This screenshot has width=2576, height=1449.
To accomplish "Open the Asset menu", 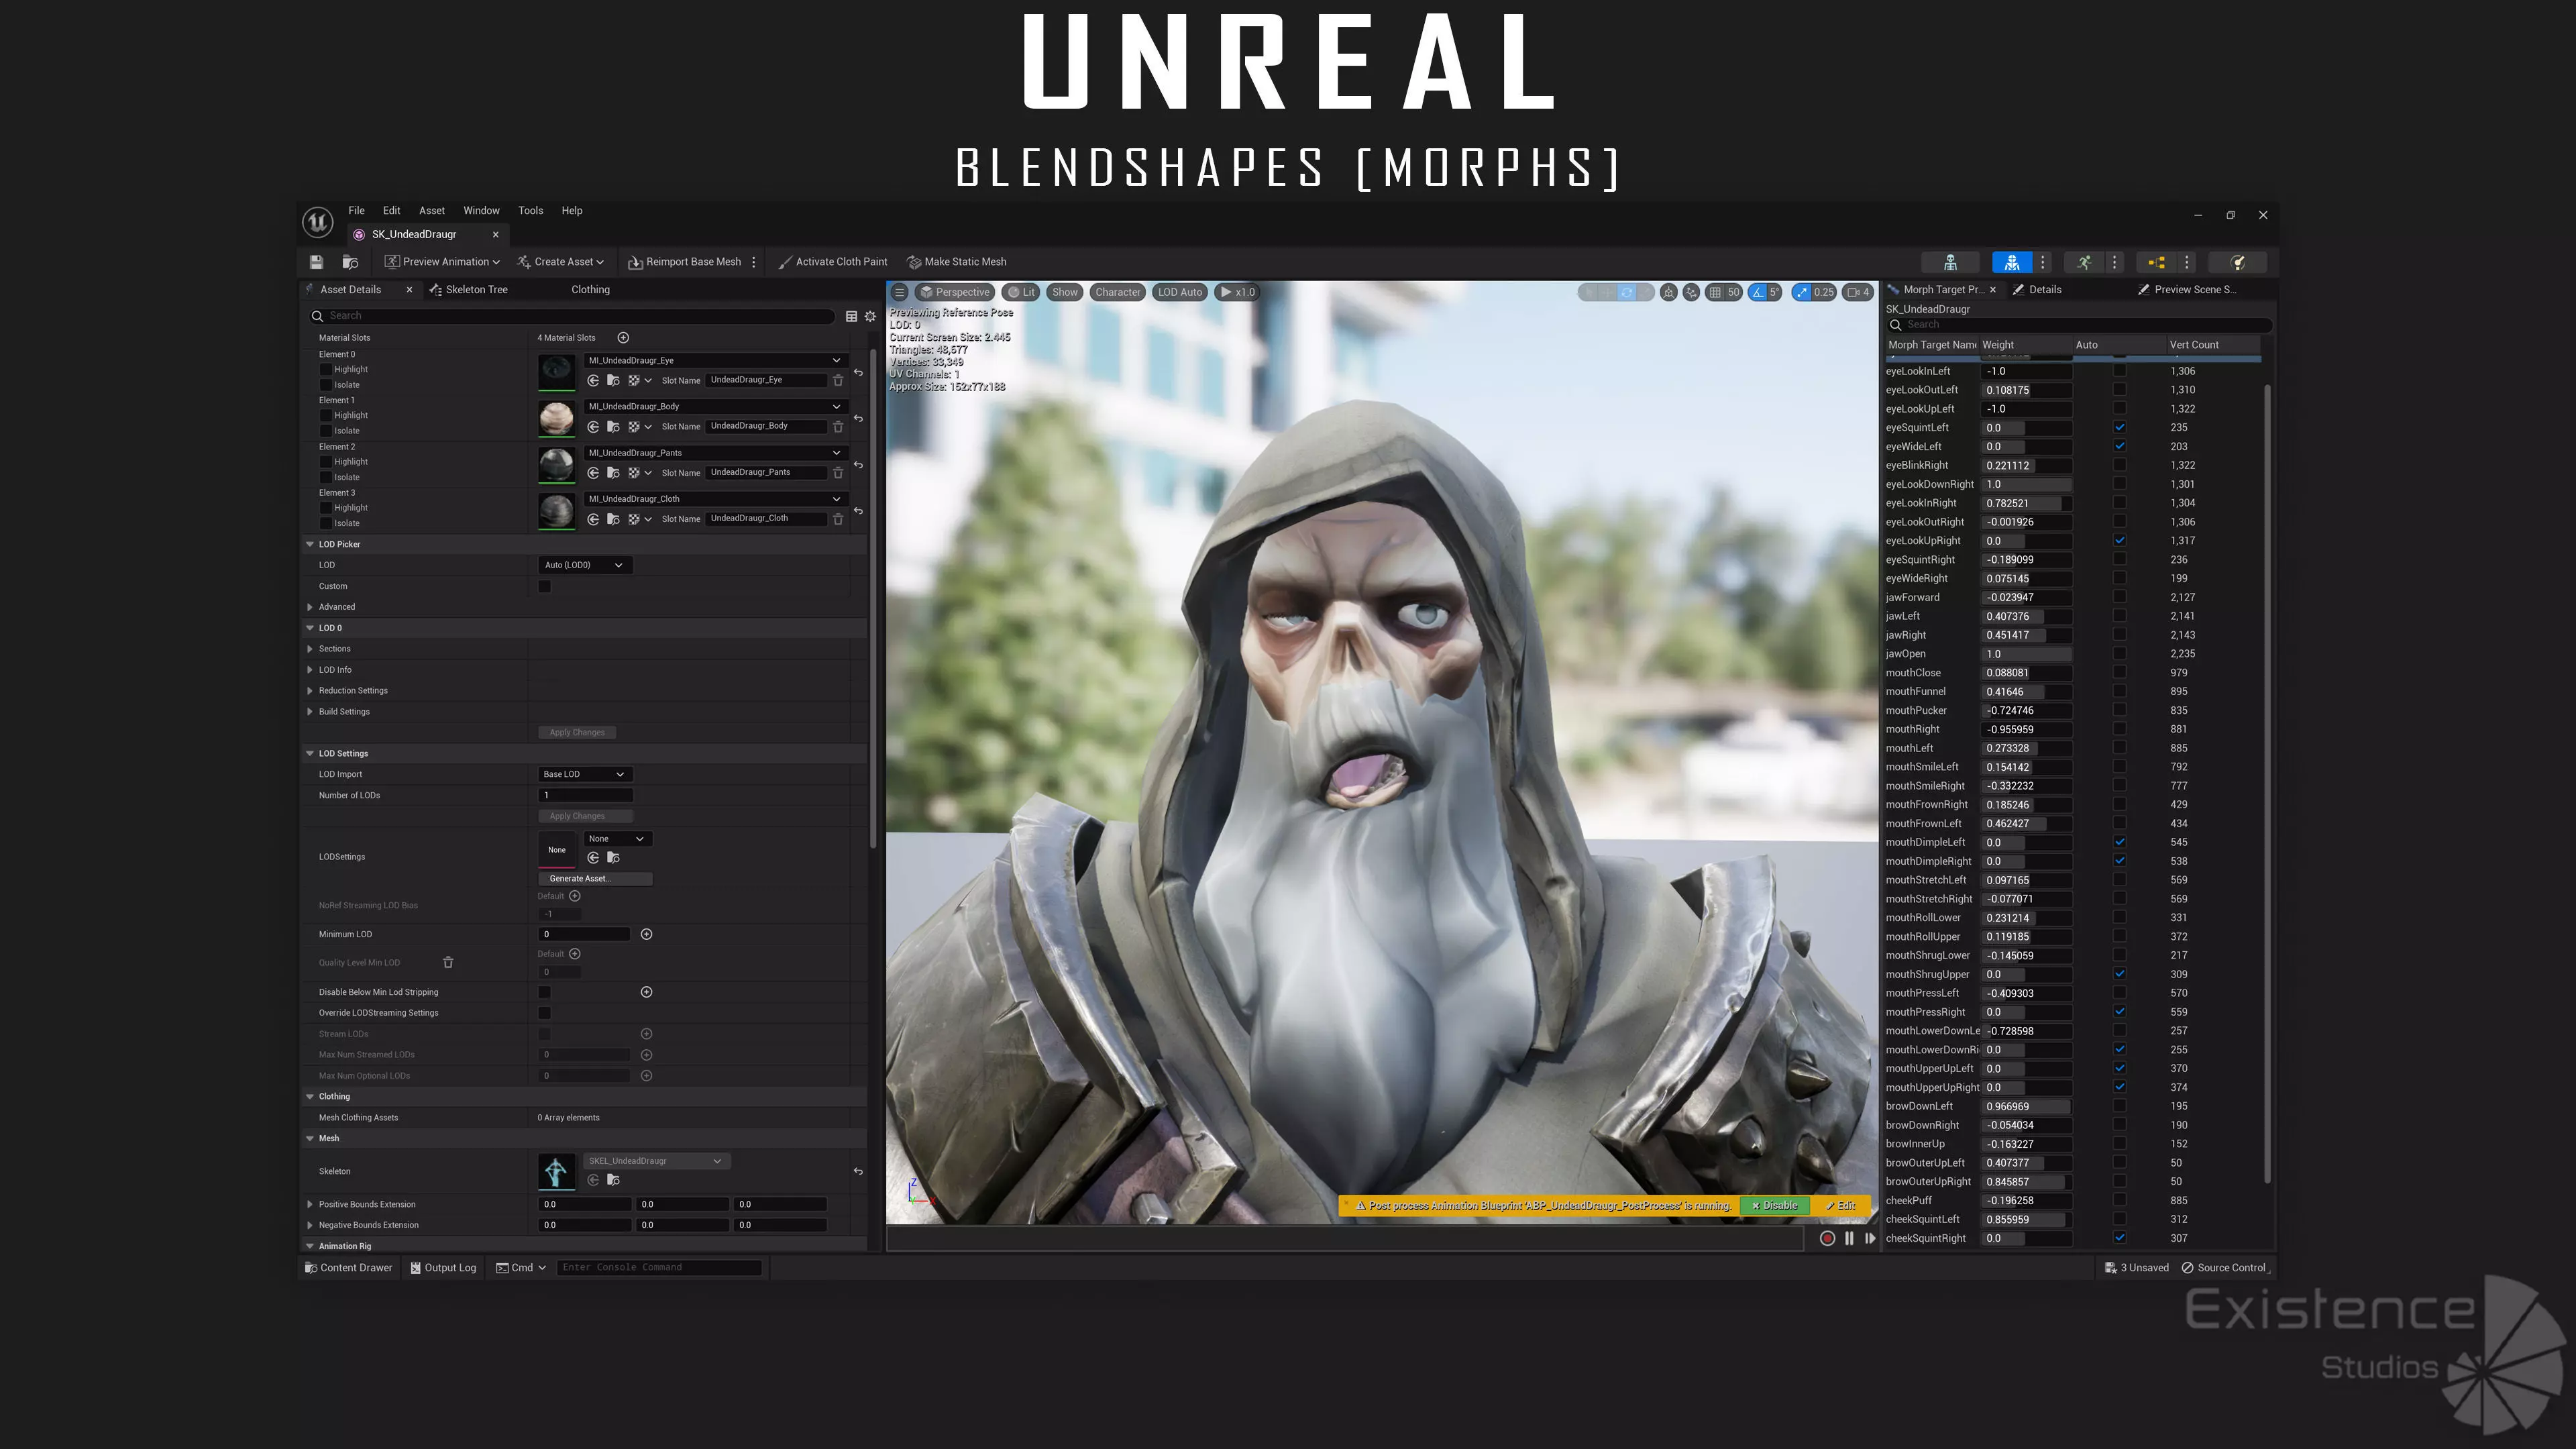I will tap(431, 211).
